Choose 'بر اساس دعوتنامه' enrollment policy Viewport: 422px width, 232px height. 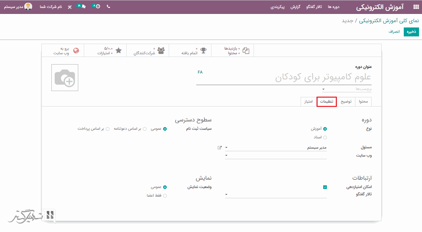pos(145,129)
